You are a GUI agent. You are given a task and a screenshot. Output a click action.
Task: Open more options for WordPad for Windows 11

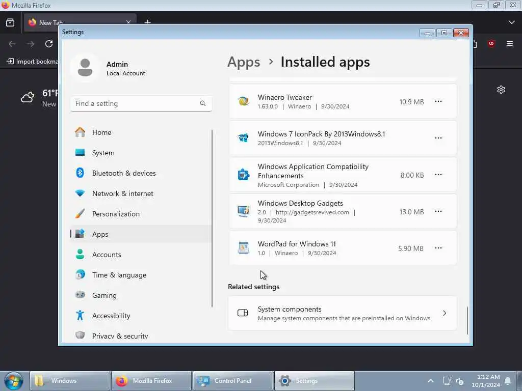[438, 248]
